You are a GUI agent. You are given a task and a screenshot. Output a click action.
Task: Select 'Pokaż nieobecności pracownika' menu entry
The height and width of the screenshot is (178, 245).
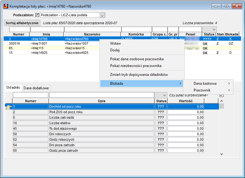[x=135, y=66]
